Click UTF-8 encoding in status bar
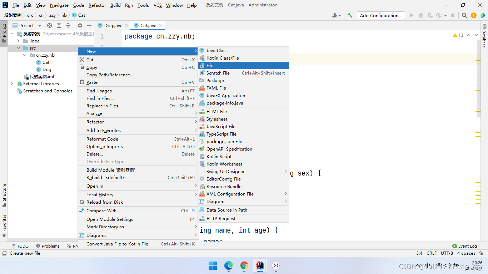 click(447, 253)
